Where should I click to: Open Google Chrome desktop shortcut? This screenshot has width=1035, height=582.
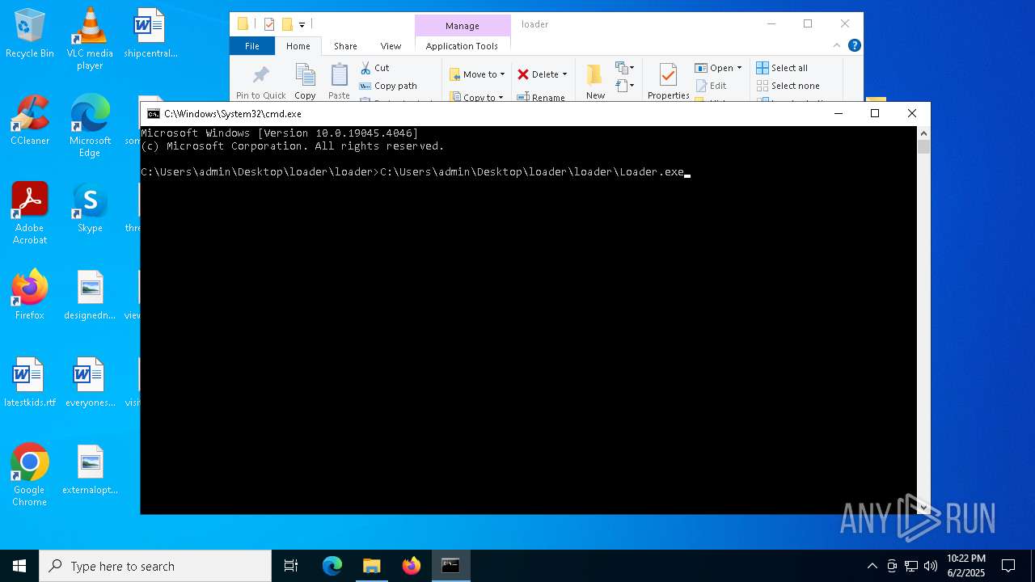click(30, 475)
